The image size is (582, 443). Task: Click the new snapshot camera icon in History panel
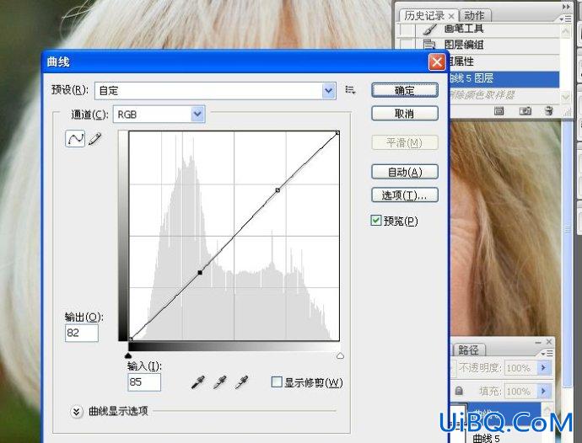(x=525, y=111)
